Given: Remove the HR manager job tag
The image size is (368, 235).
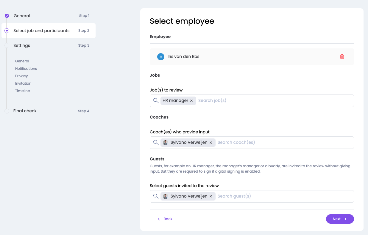Looking at the screenshot, I should tap(191, 101).
